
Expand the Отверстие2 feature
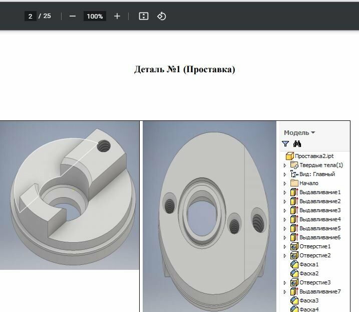(x=285, y=255)
